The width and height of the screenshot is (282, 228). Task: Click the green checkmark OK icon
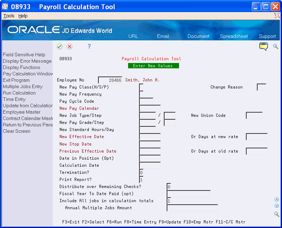(x=59, y=46)
